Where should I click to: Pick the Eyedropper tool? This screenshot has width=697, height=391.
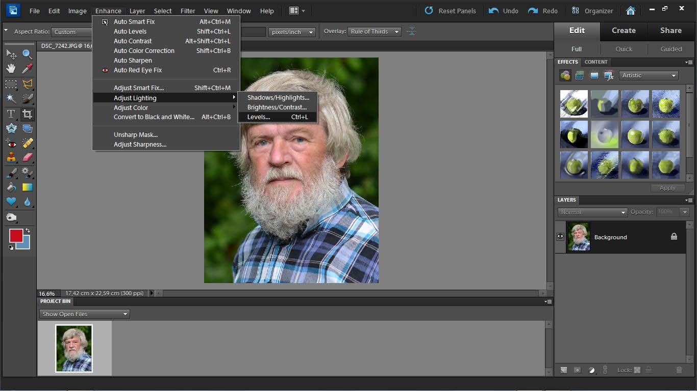tap(28, 68)
